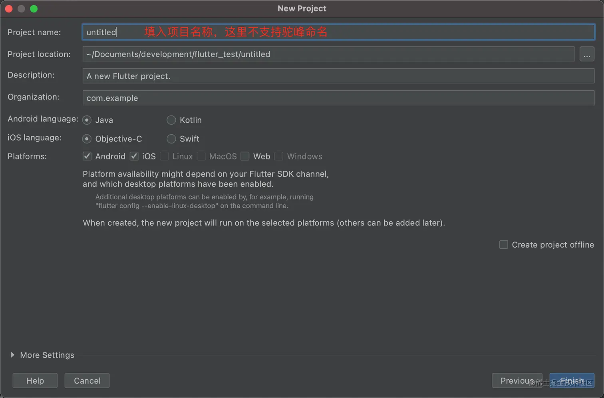Click the "iOS language:" label
The height and width of the screenshot is (398, 604).
(34, 138)
